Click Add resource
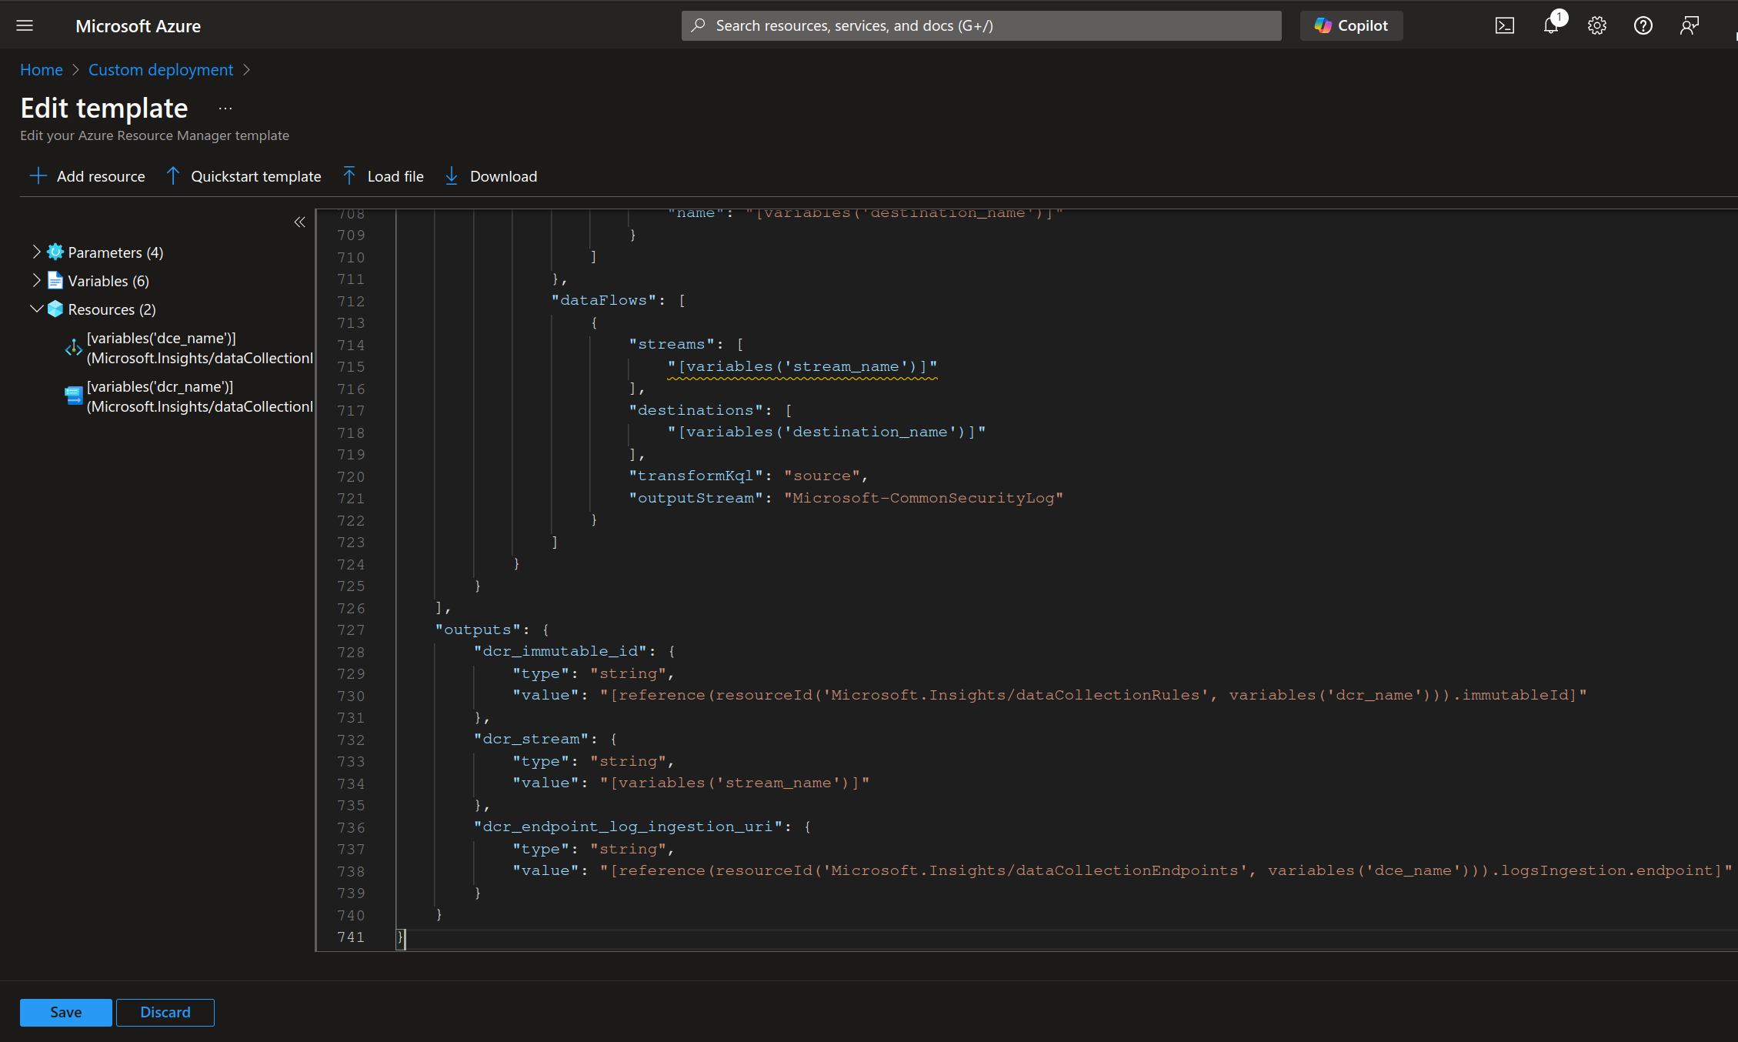 (x=87, y=176)
